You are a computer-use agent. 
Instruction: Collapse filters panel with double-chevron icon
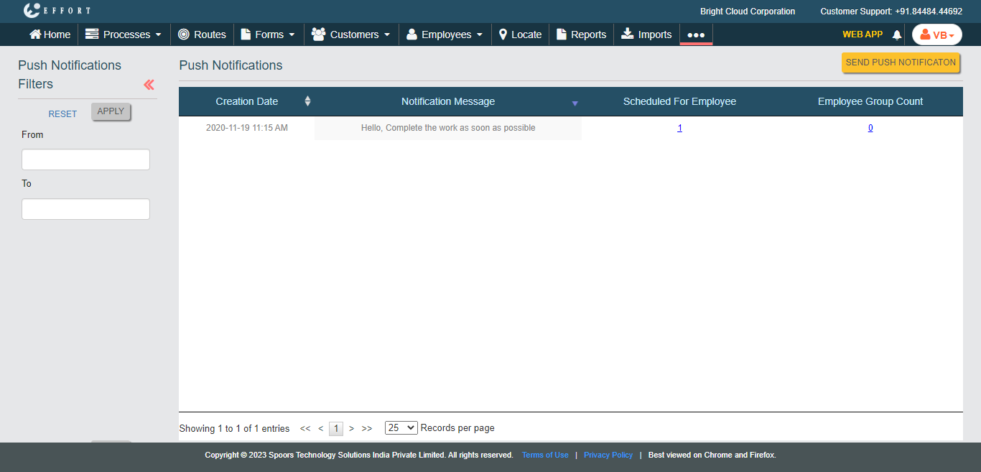coord(149,85)
